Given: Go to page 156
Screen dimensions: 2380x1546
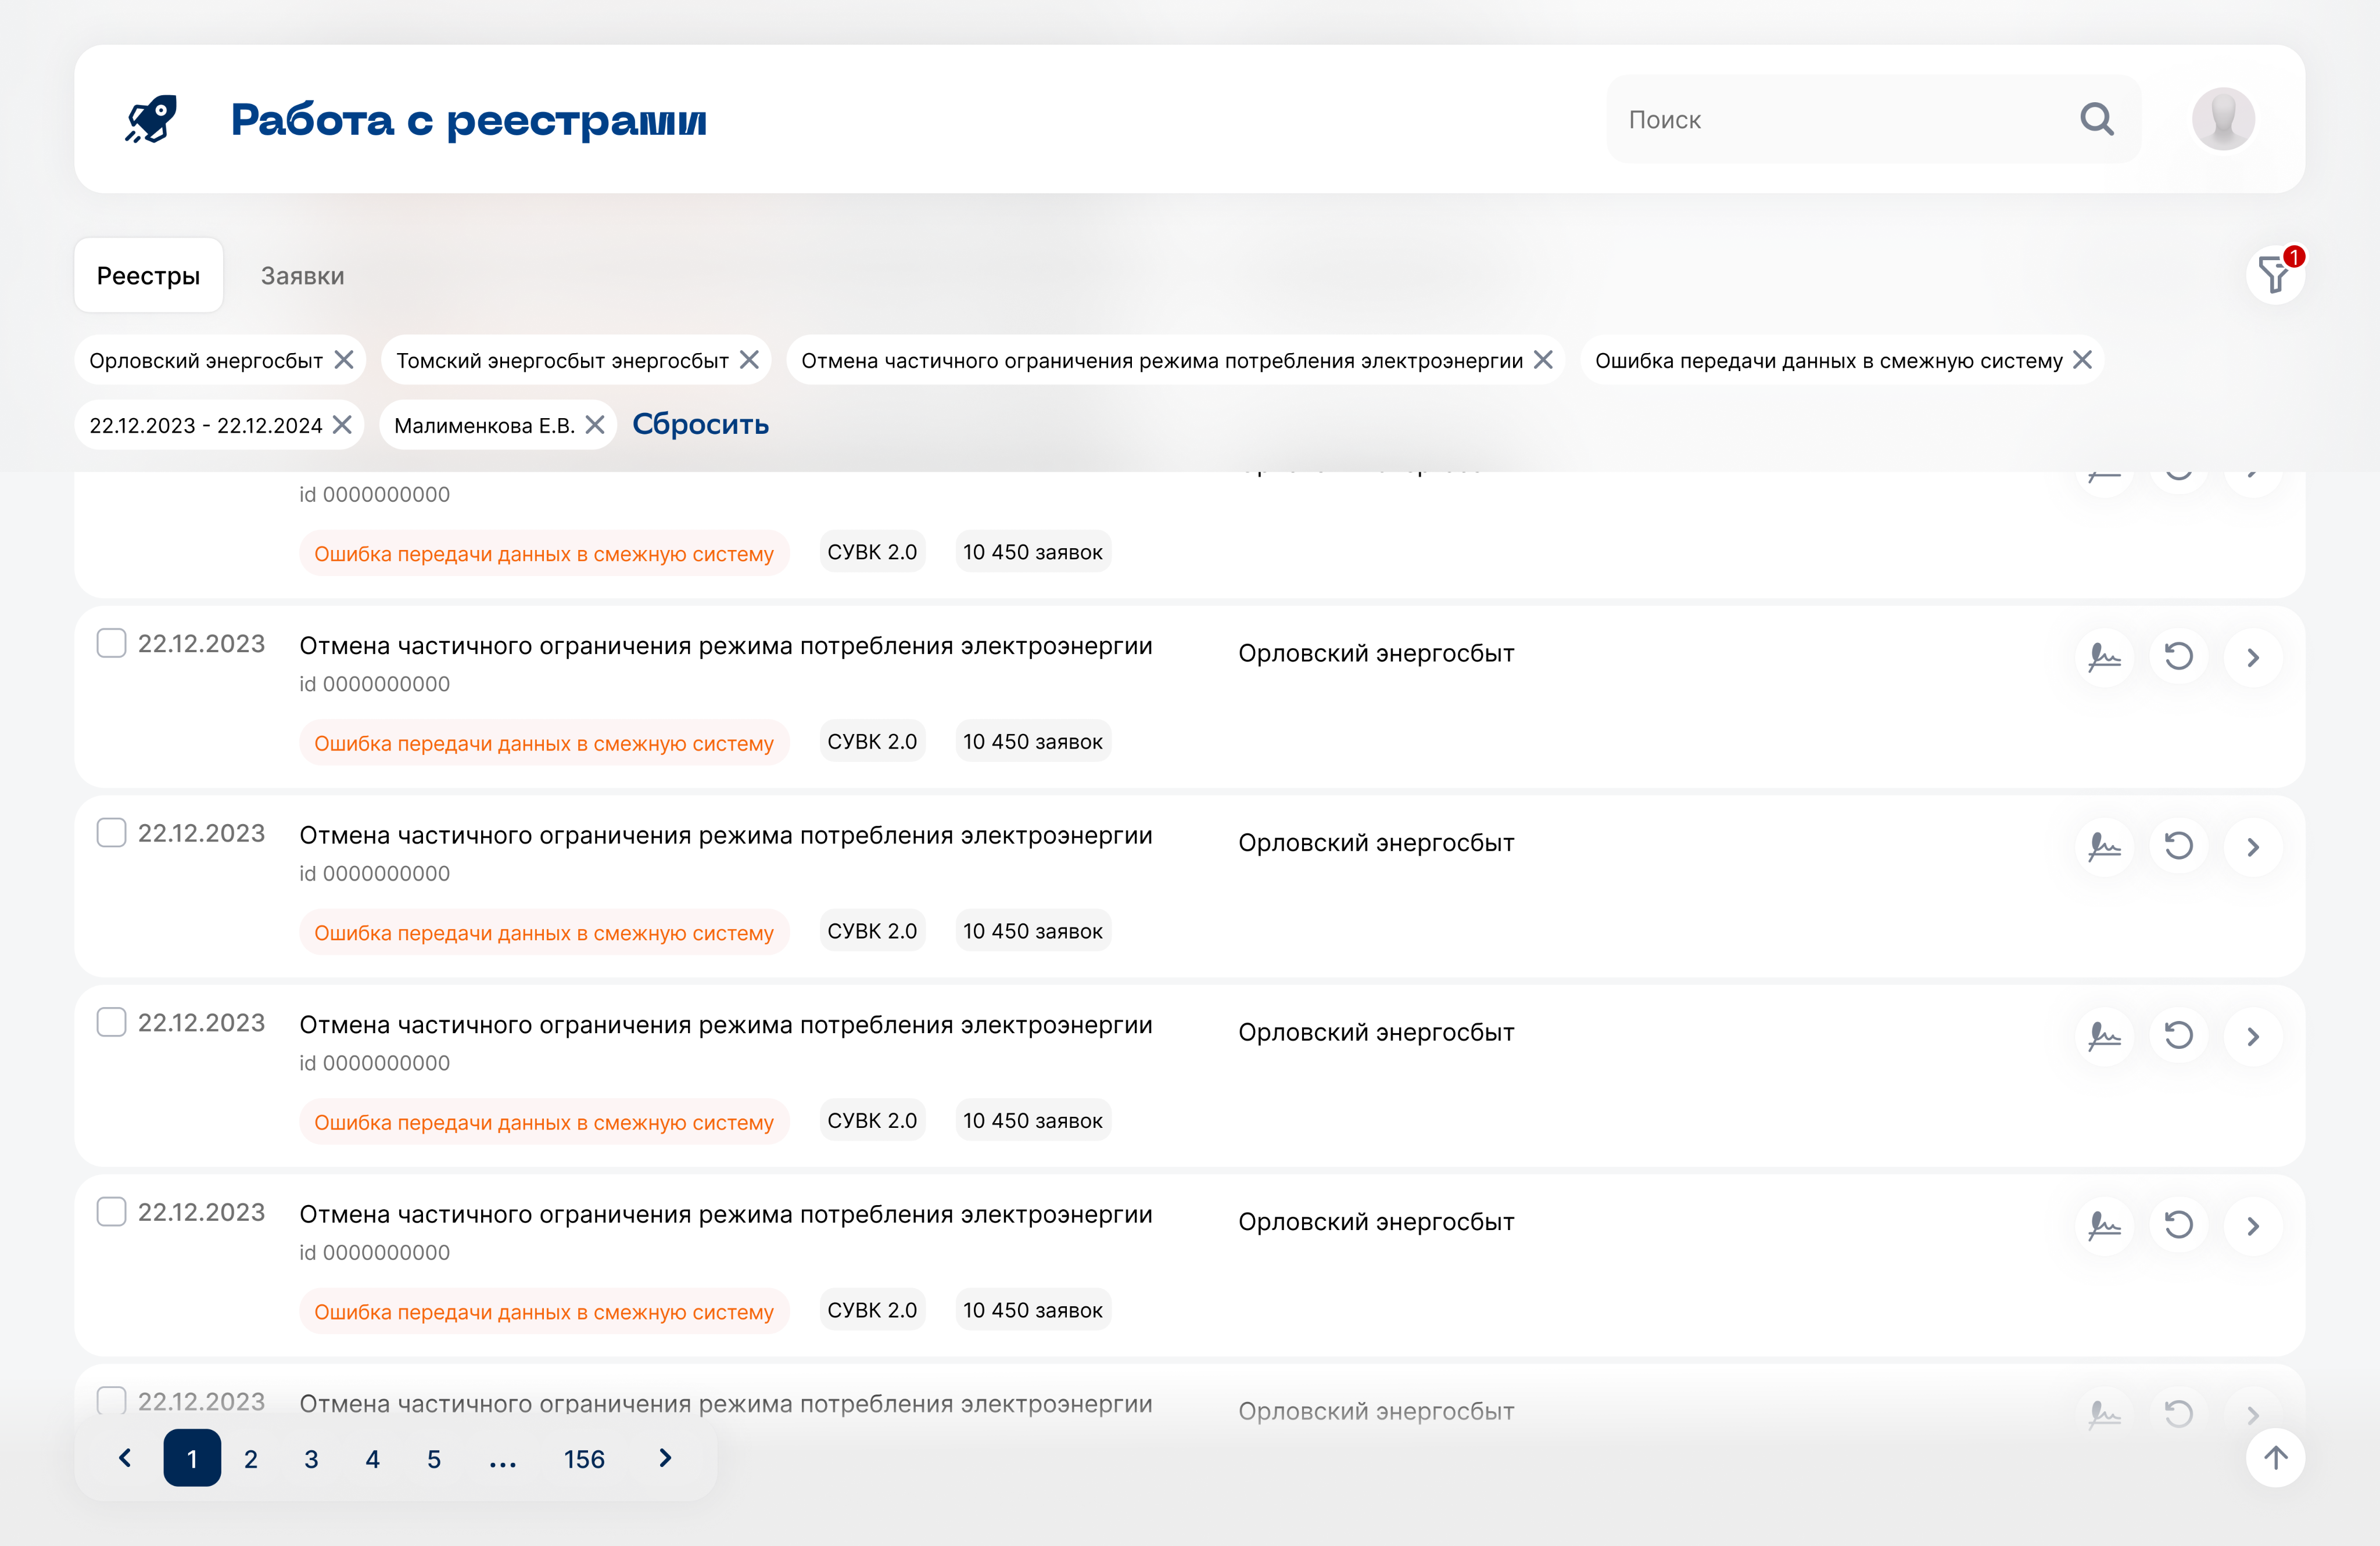Looking at the screenshot, I should pyautogui.click(x=584, y=1459).
